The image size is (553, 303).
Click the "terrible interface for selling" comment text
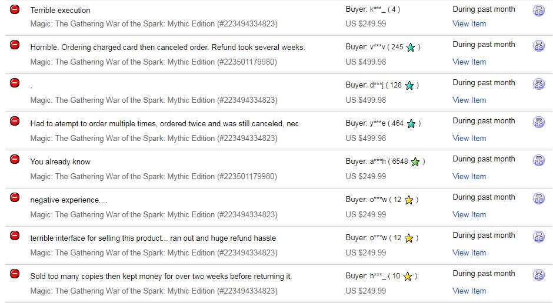153,238
